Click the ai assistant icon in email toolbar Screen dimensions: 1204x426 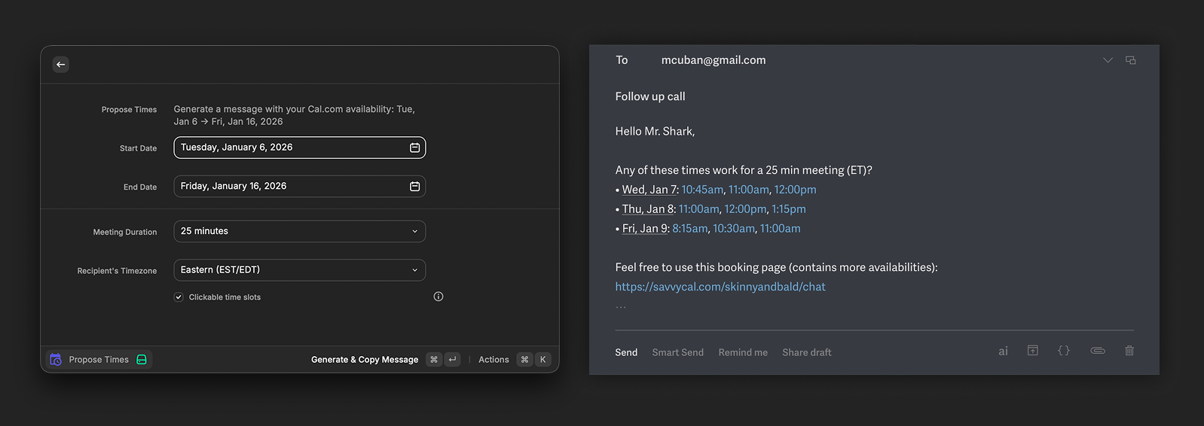point(1003,351)
